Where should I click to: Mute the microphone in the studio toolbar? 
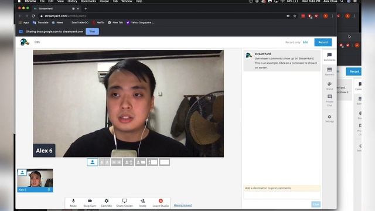click(73, 203)
